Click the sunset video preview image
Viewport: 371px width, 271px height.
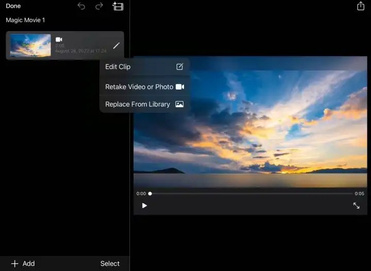[250, 122]
